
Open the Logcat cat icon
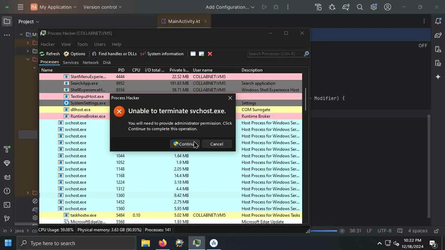[7, 177]
